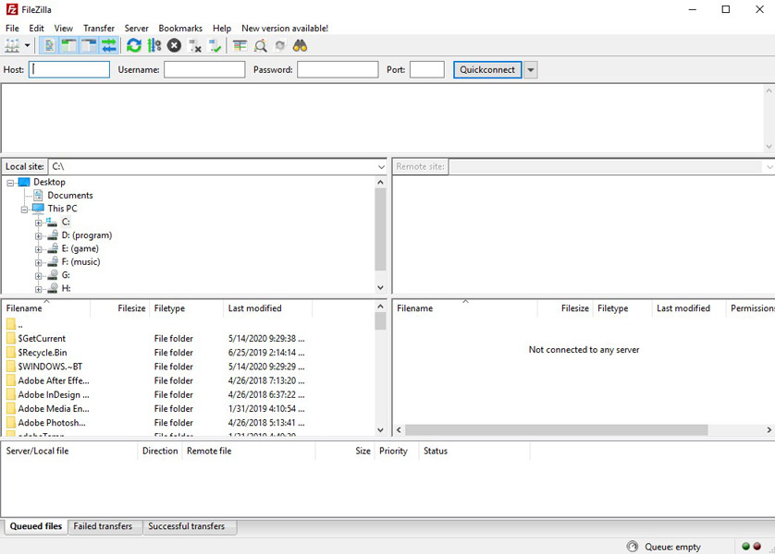
Task: Toggle directory comparison
Action: pyautogui.click(x=261, y=46)
